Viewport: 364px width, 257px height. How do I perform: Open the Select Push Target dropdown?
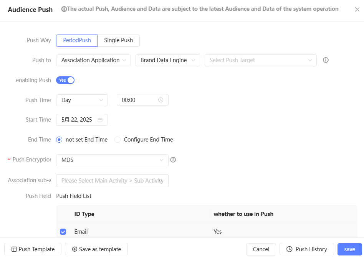261,60
